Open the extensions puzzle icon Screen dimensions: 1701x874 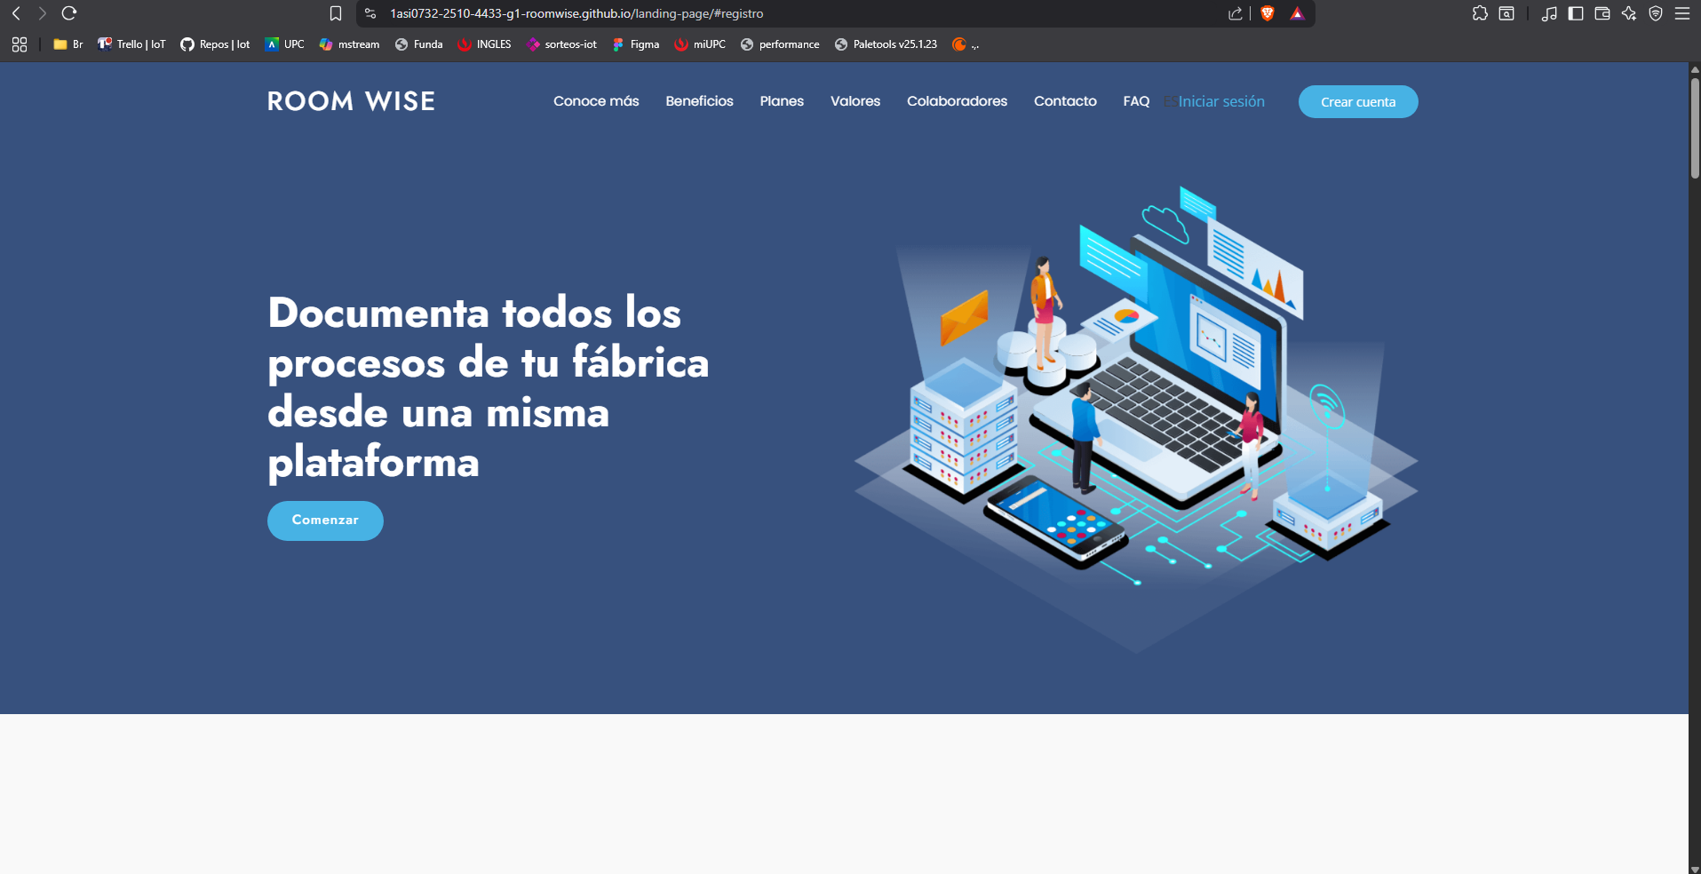[1480, 13]
